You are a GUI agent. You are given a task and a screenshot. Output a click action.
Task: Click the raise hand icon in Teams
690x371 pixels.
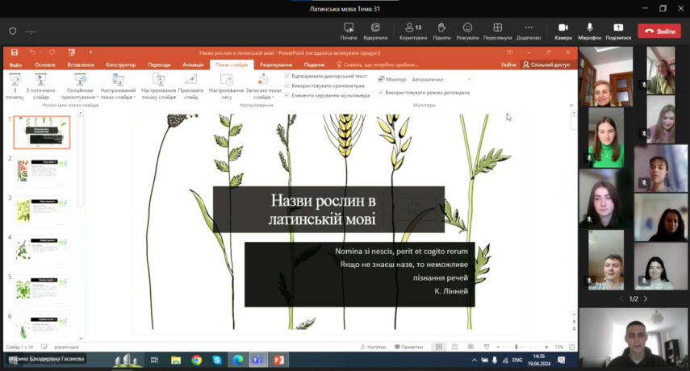(441, 28)
